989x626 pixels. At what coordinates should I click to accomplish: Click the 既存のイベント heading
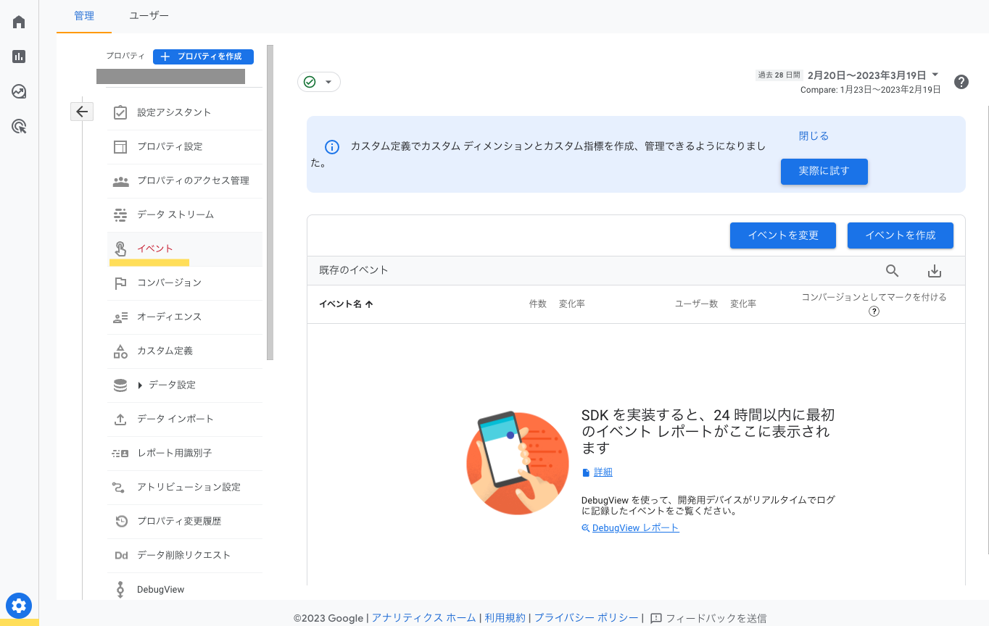(x=354, y=270)
